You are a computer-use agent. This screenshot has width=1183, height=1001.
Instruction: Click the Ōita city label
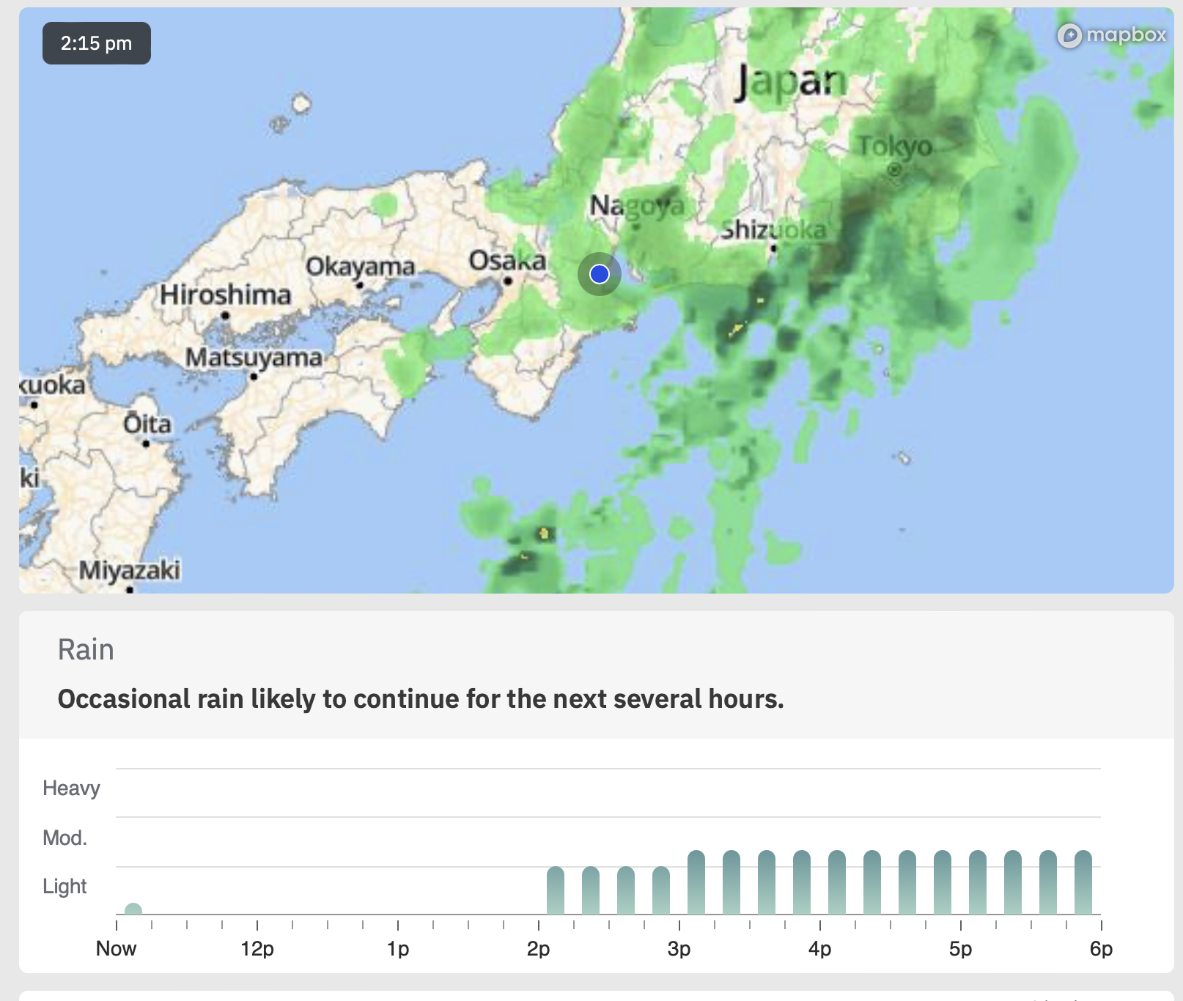147,423
